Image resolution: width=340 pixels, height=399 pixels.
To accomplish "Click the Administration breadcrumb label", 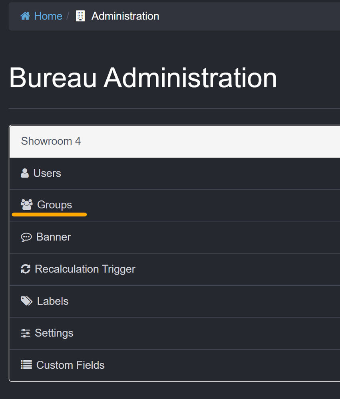I will (x=125, y=16).
